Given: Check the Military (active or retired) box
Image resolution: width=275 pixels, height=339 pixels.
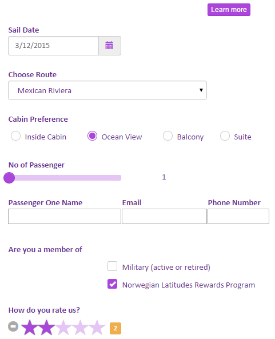Looking at the screenshot, I should [x=113, y=266].
